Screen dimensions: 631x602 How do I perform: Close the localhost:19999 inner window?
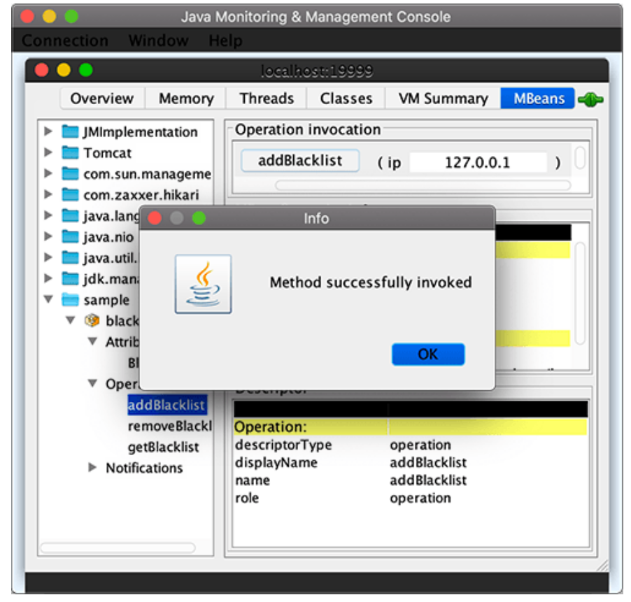[x=41, y=70]
